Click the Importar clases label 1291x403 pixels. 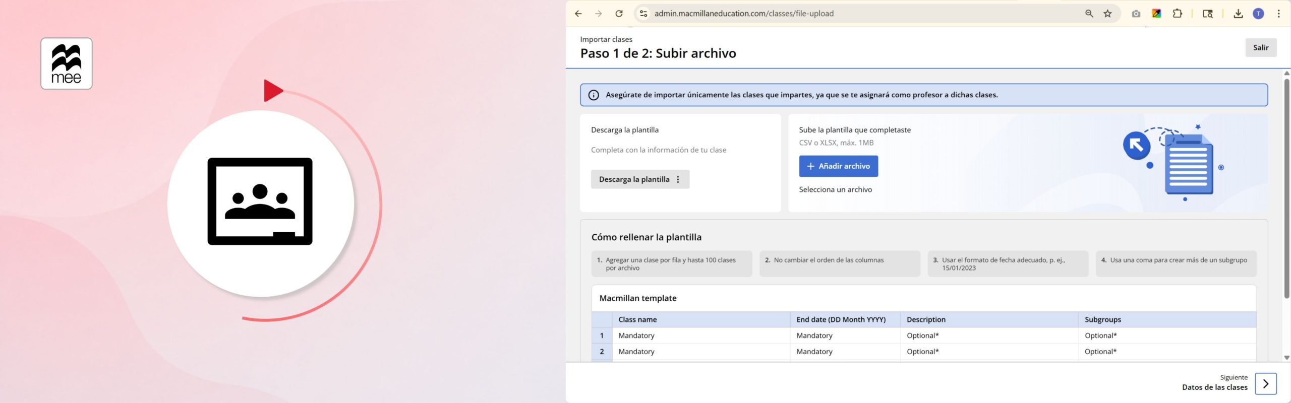point(606,39)
